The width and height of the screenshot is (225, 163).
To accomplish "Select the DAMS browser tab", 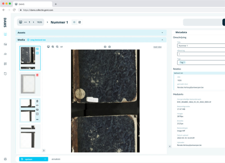I will click(x=33, y=4).
